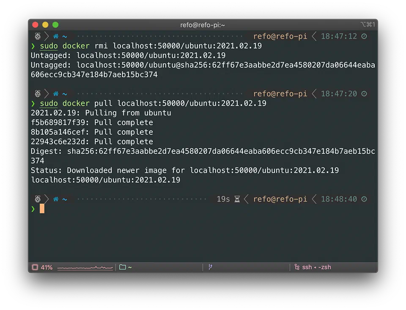This screenshot has width=406, height=310.
Task: Click the blinking cursor block at the prompt
Action: click(42, 209)
